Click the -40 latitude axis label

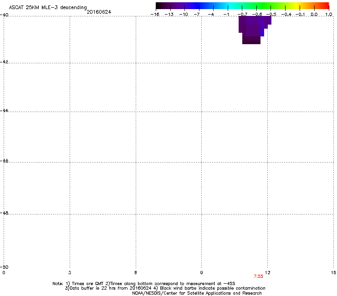pos(4,15)
